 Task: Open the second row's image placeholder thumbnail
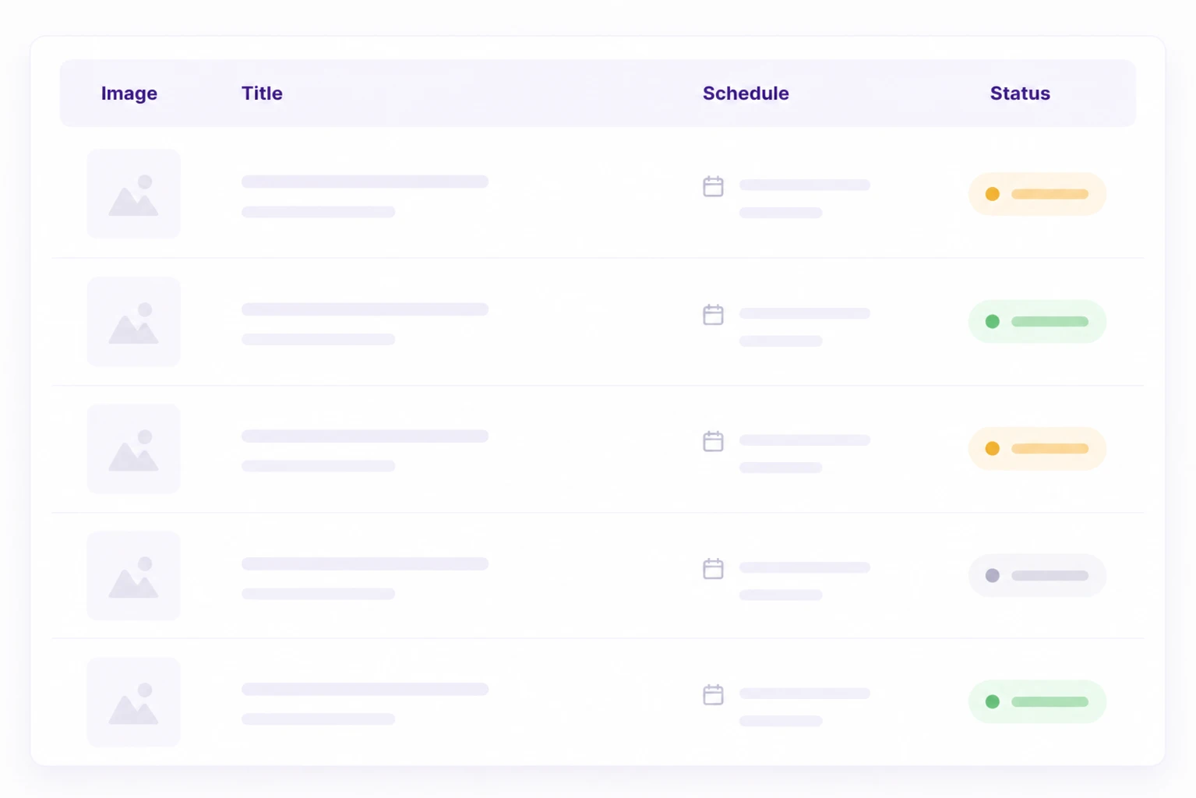point(133,322)
